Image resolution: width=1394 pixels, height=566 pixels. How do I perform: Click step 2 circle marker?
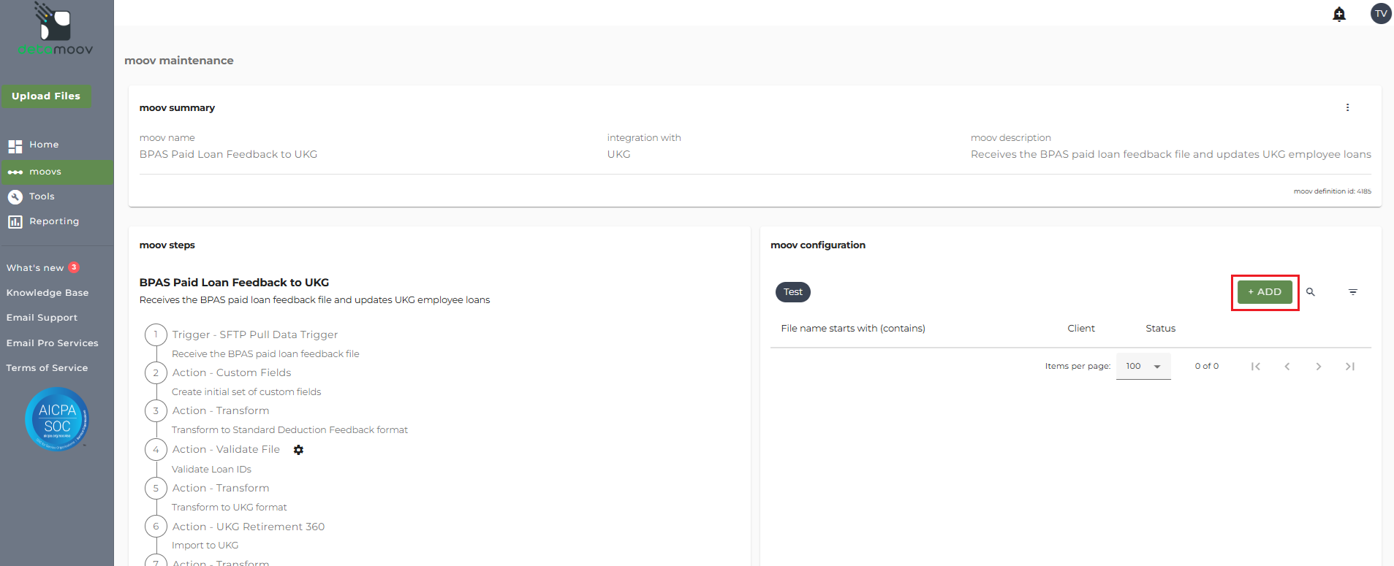[x=156, y=372]
